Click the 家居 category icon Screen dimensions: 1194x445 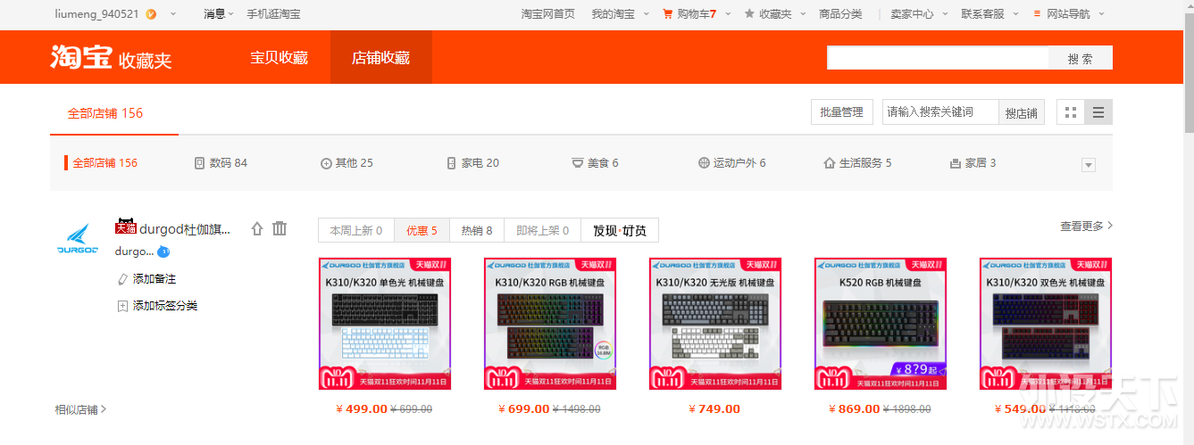pyautogui.click(x=956, y=163)
